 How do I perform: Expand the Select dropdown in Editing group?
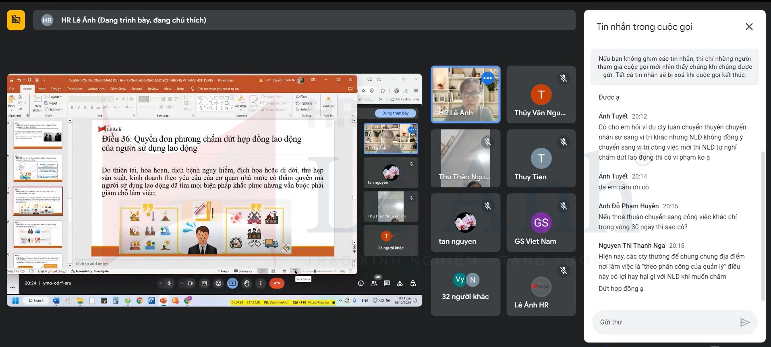coord(305,109)
